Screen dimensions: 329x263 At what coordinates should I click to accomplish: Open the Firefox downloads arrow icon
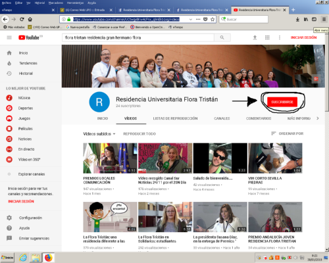[297, 19]
